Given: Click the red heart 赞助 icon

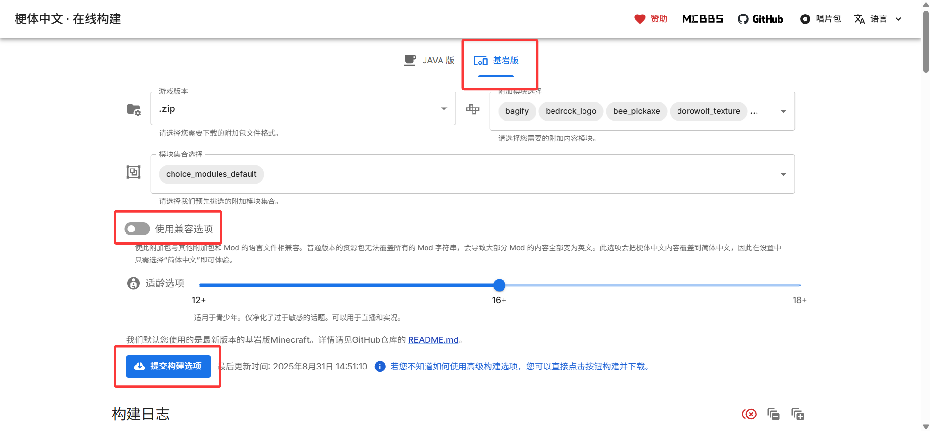Looking at the screenshot, I should coord(640,19).
